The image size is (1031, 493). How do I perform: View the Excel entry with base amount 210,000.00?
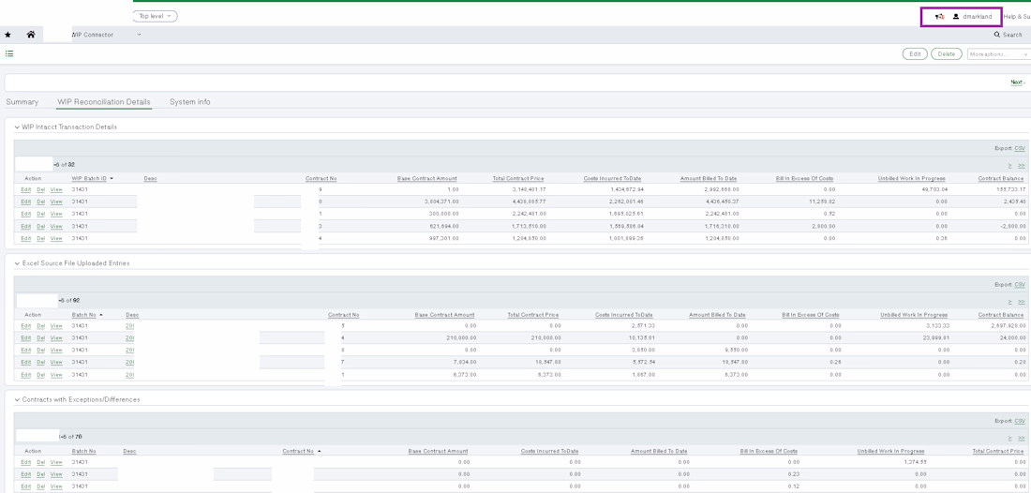click(56, 337)
